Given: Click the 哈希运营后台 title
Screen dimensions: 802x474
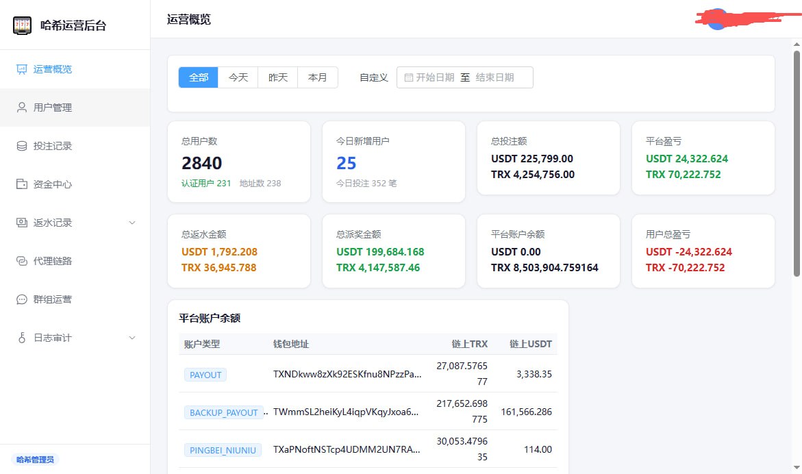Looking at the screenshot, I should (x=73, y=25).
